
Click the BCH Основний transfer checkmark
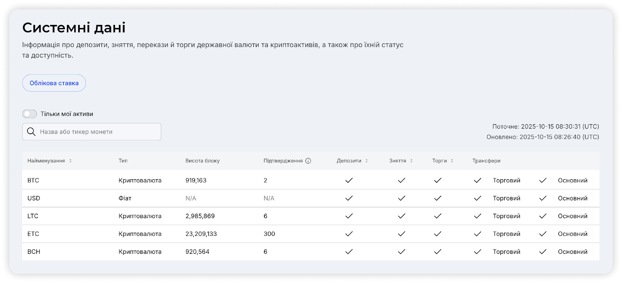[x=543, y=252]
